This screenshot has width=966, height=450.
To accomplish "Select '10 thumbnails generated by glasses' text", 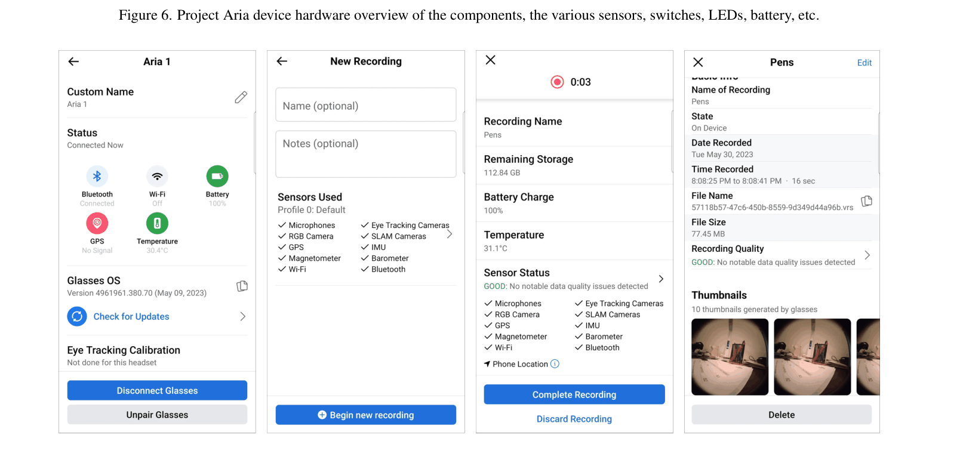I will (754, 309).
